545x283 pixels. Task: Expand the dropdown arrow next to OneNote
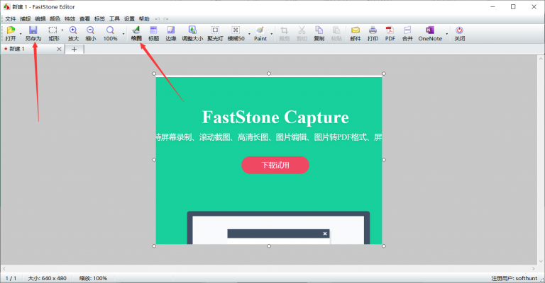point(446,34)
